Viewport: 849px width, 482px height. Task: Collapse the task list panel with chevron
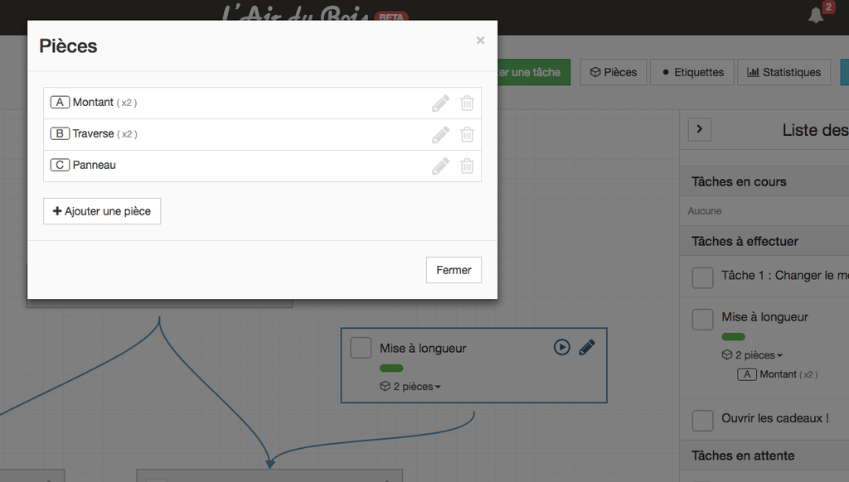click(x=700, y=129)
